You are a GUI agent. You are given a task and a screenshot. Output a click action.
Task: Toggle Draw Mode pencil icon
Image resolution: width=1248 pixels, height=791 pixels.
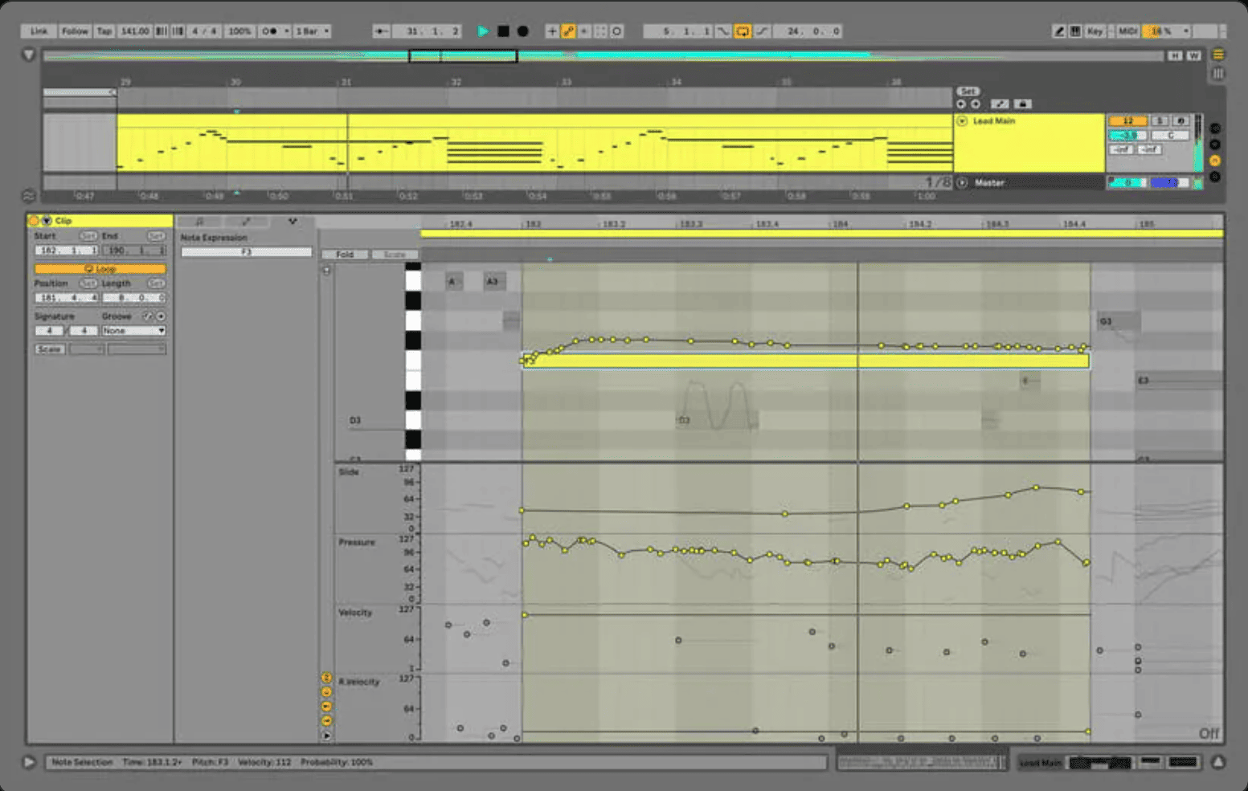click(1059, 31)
